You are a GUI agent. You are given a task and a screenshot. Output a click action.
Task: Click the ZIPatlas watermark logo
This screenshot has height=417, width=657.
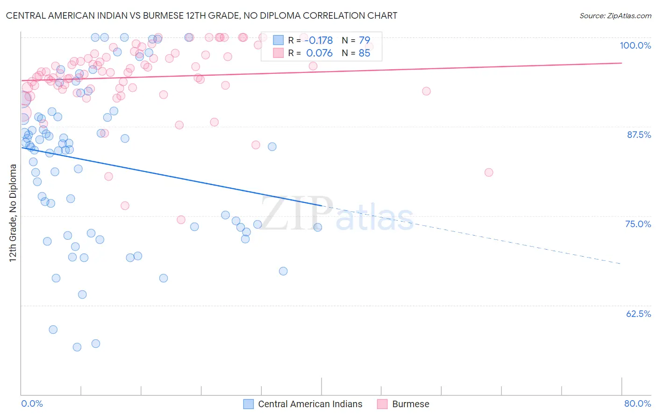tap(336, 214)
